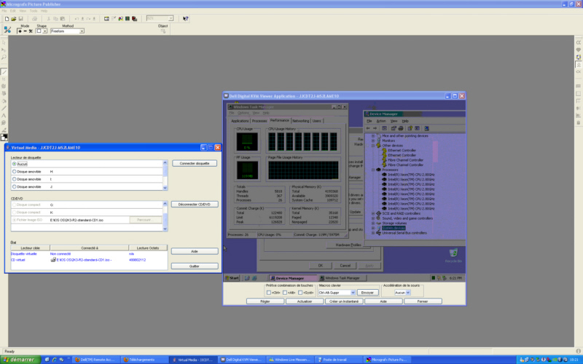Switch to Poste de travail taskbar item
This screenshot has height=364, width=583.
(338, 360)
